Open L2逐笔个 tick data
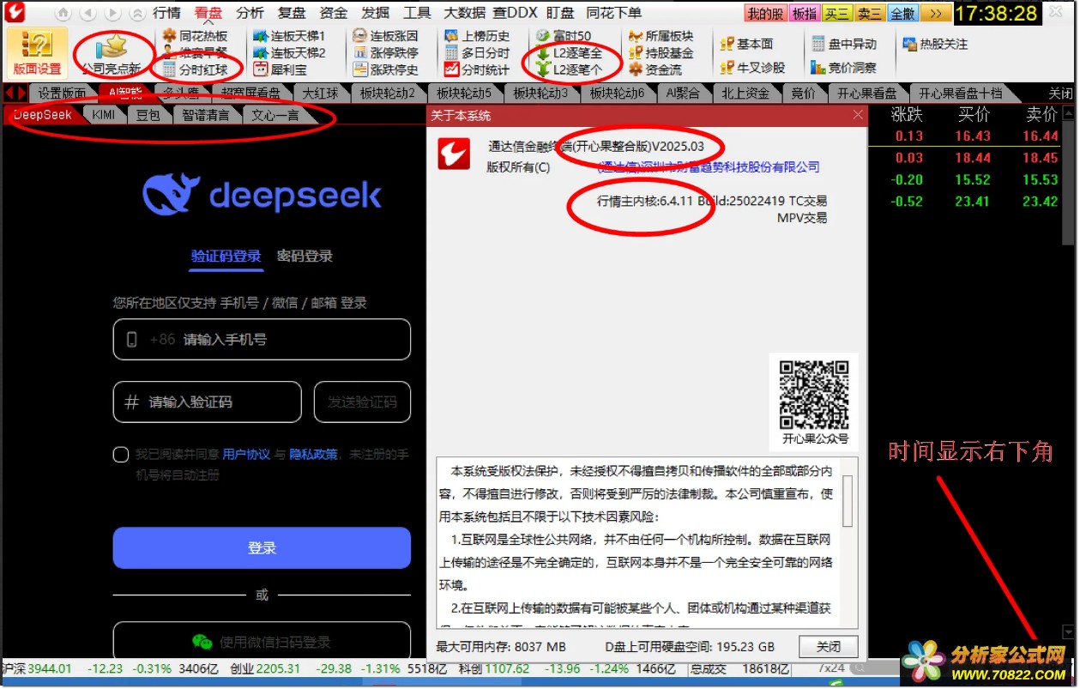Image resolution: width=1080 pixels, height=689 pixels. 569,70
